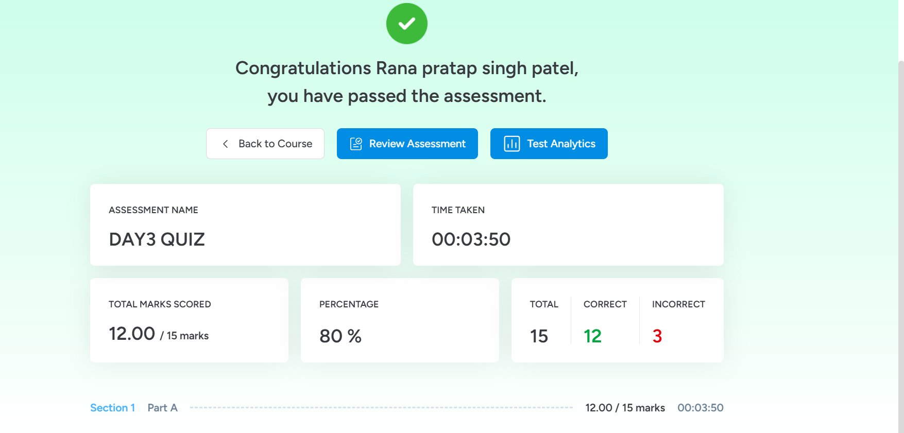Screen dimensions: 904x433
Task: Click the 80 % percentage value
Action: [340, 336]
